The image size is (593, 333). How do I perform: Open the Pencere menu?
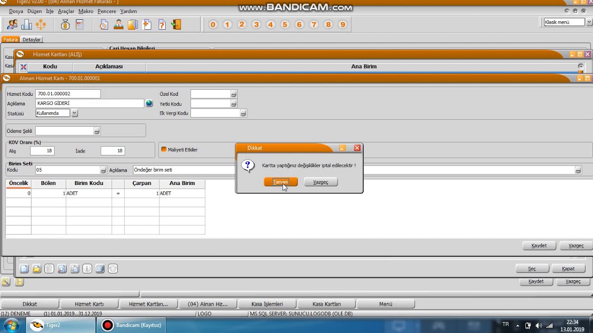[107, 11]
